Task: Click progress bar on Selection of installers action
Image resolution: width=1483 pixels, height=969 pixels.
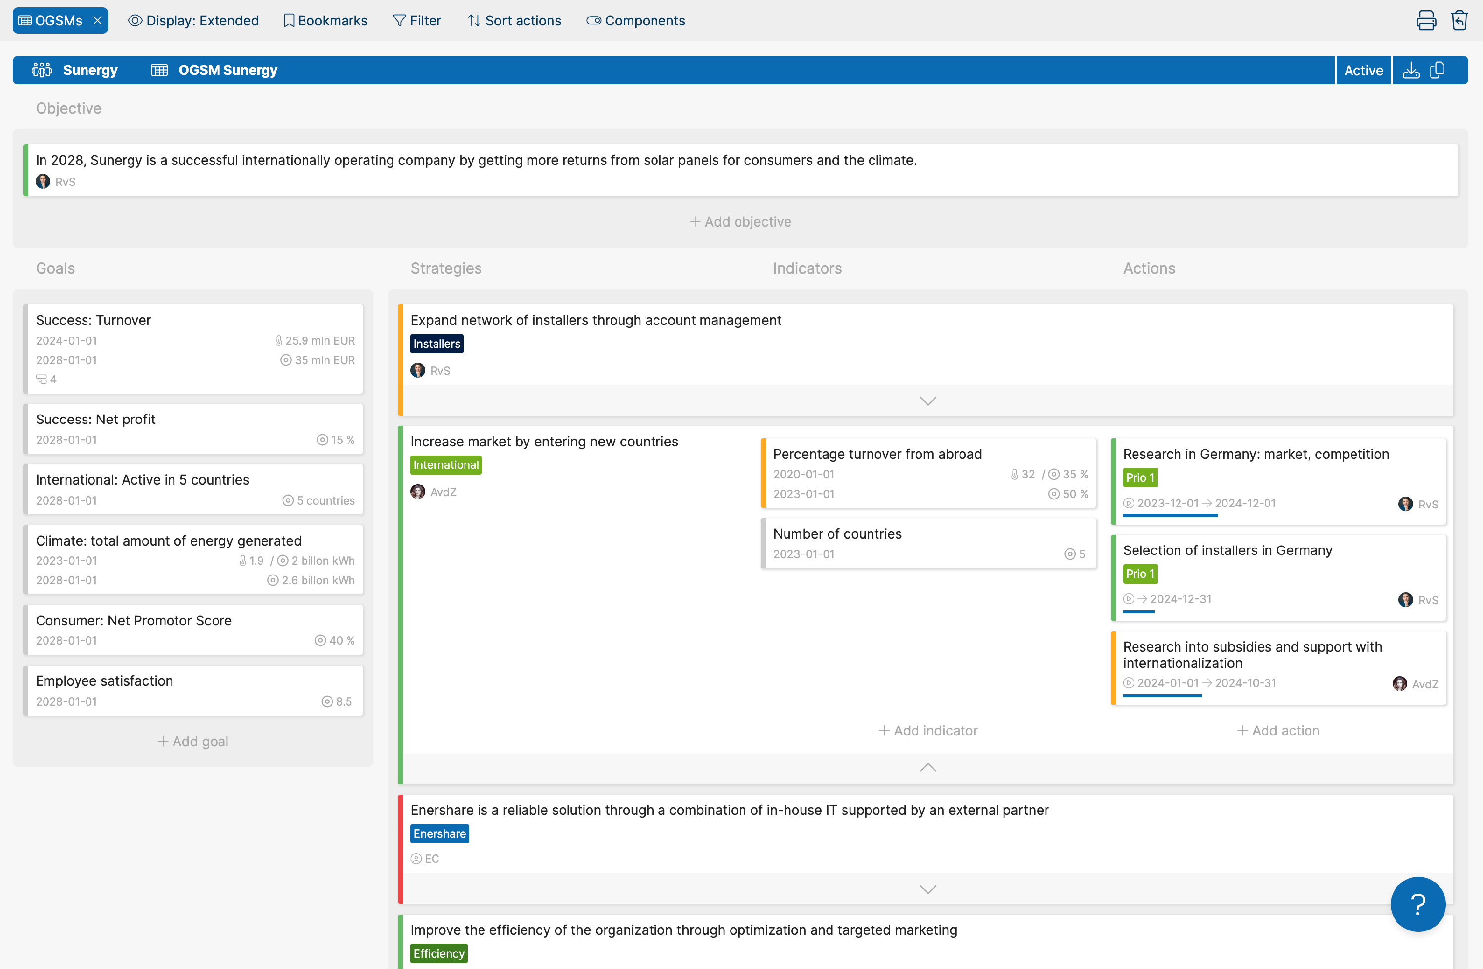Action: [1138, 612]
